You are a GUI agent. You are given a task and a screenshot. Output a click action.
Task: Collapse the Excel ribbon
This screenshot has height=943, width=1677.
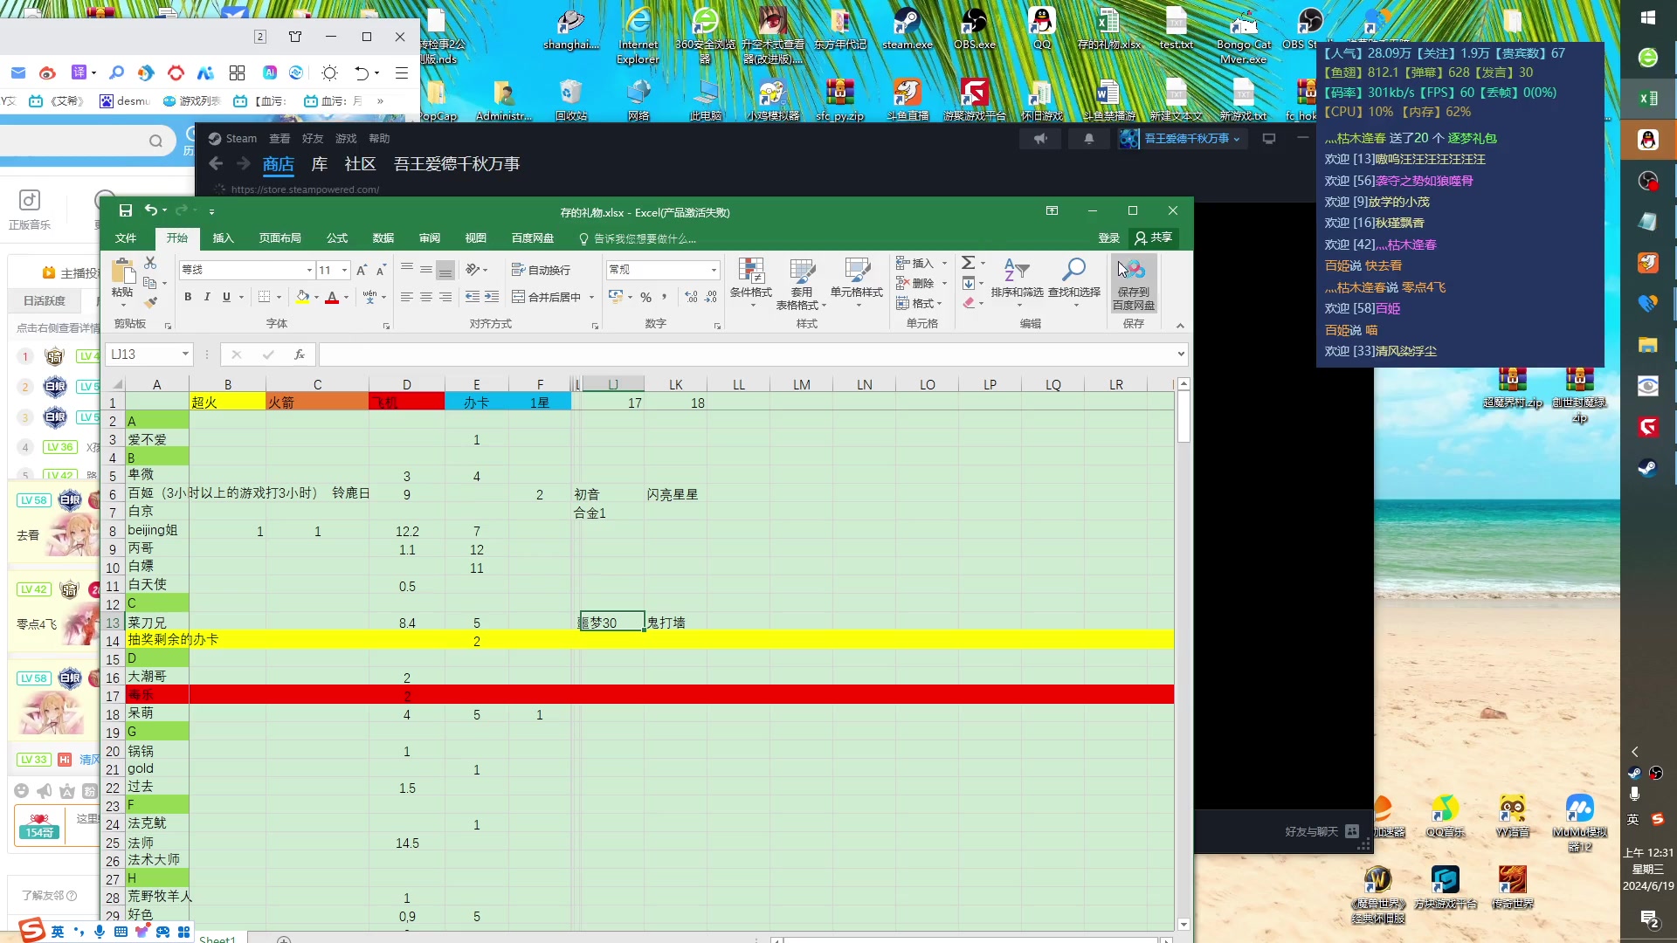[x=1180, y=326]
